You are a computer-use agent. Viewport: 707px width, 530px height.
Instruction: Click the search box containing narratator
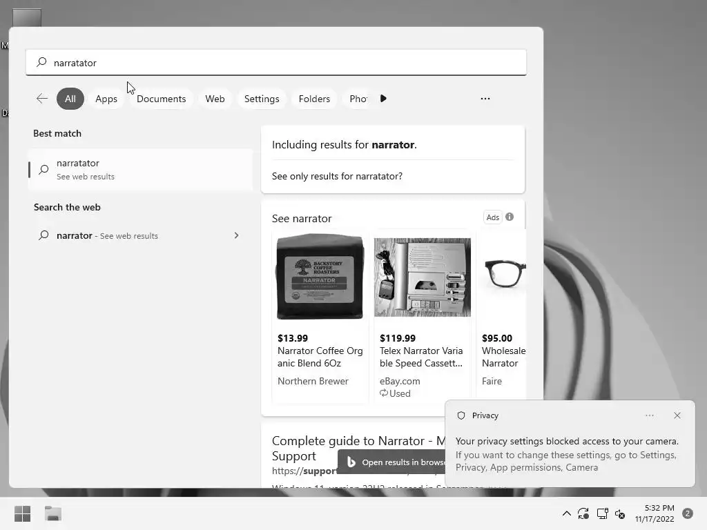tap(276, 62)
